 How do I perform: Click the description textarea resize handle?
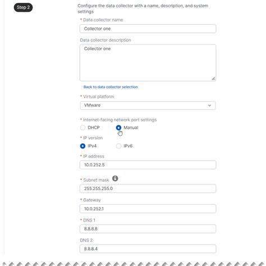point(213,79)
